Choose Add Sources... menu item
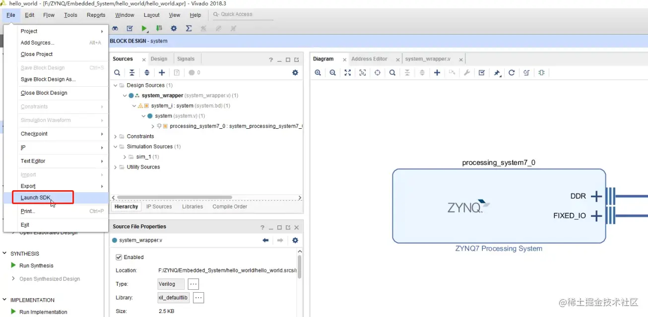The height and width of the screenshot is (317, 648). point(56,43)
